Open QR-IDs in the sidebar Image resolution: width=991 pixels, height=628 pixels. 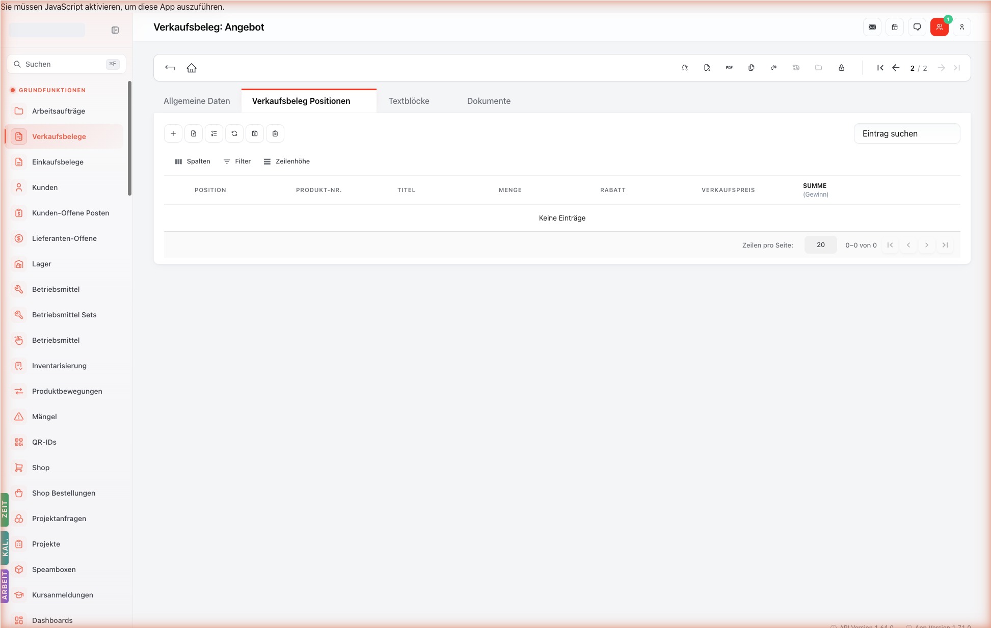pyautogui.click(x=64, y=442)
